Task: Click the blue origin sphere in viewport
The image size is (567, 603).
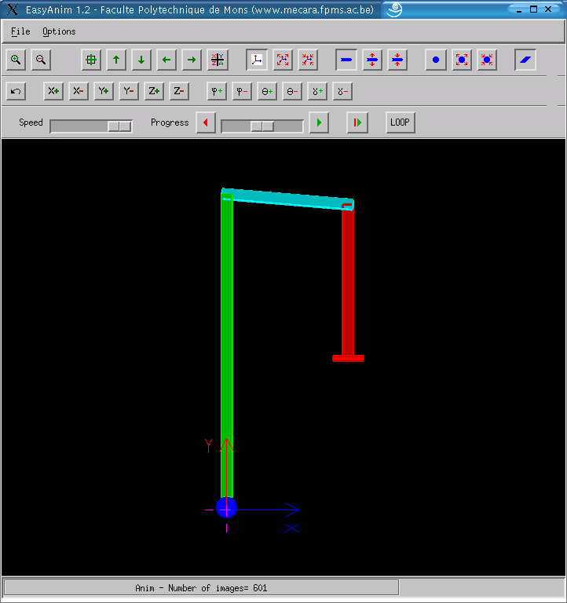Action: 226,508
